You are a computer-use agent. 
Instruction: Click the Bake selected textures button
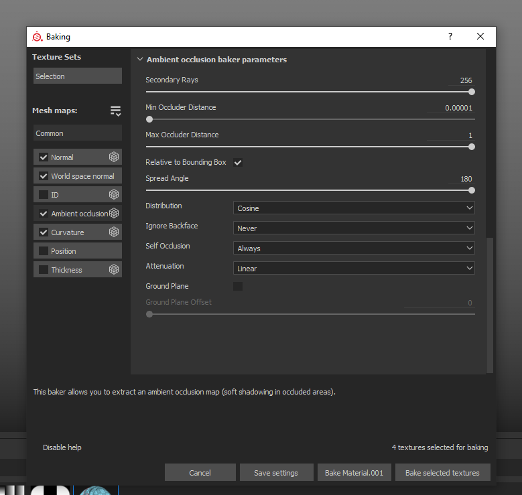(x=442, y=473)
